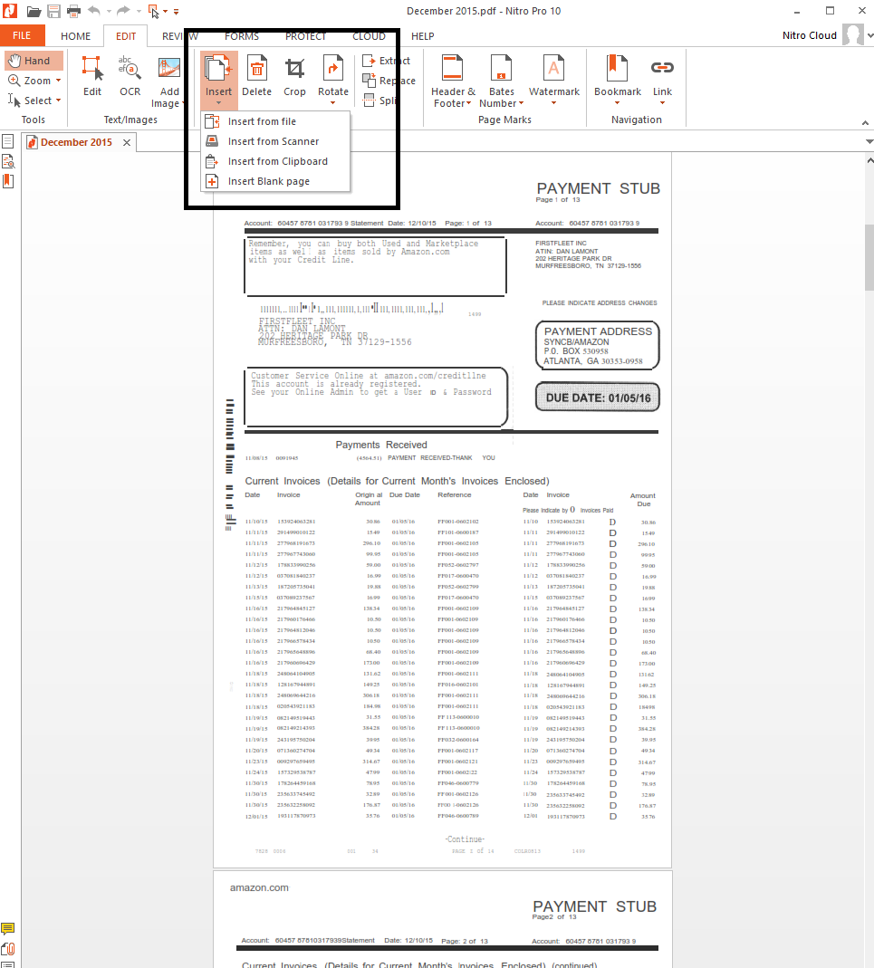874x968 pixels.
Task: Expand the Header & Footer dropdown arrow
Action: click(469, 103)
